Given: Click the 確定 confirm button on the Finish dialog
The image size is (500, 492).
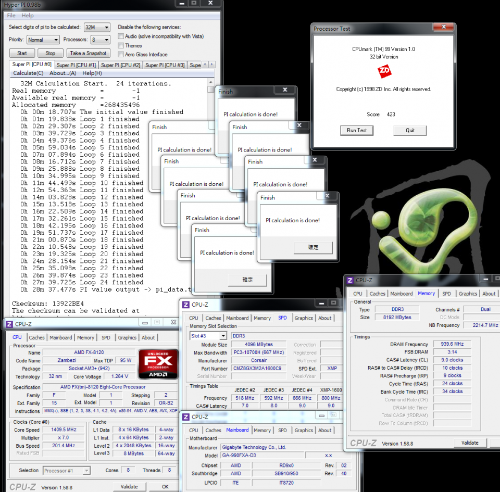Looking at the screenshot, I should (313, 247).
